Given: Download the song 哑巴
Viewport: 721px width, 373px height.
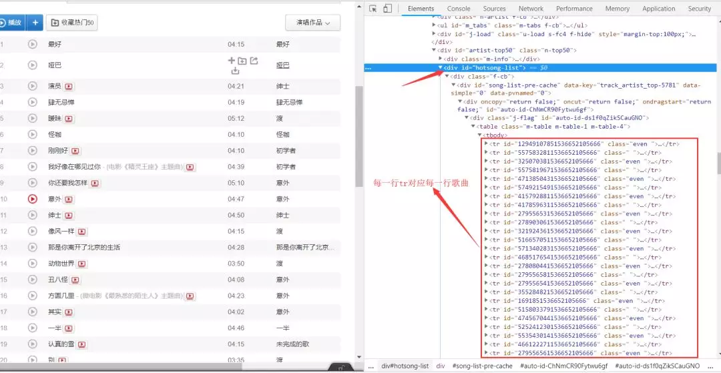Looking at the screenshot, I should pos(235,71).
